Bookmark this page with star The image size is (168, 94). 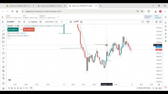[142, 11]
